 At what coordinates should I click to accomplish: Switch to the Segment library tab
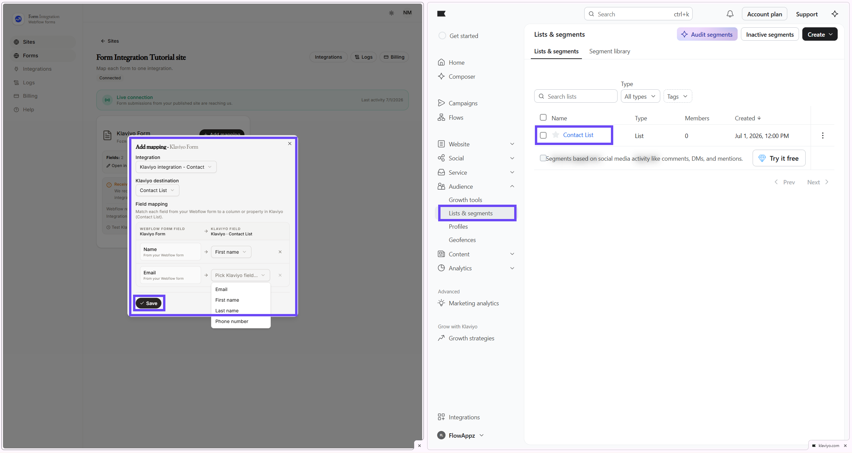610,51
